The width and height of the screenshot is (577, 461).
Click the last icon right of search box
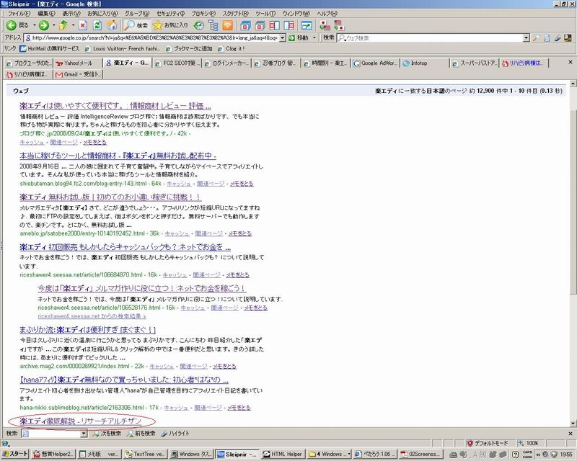568,38
